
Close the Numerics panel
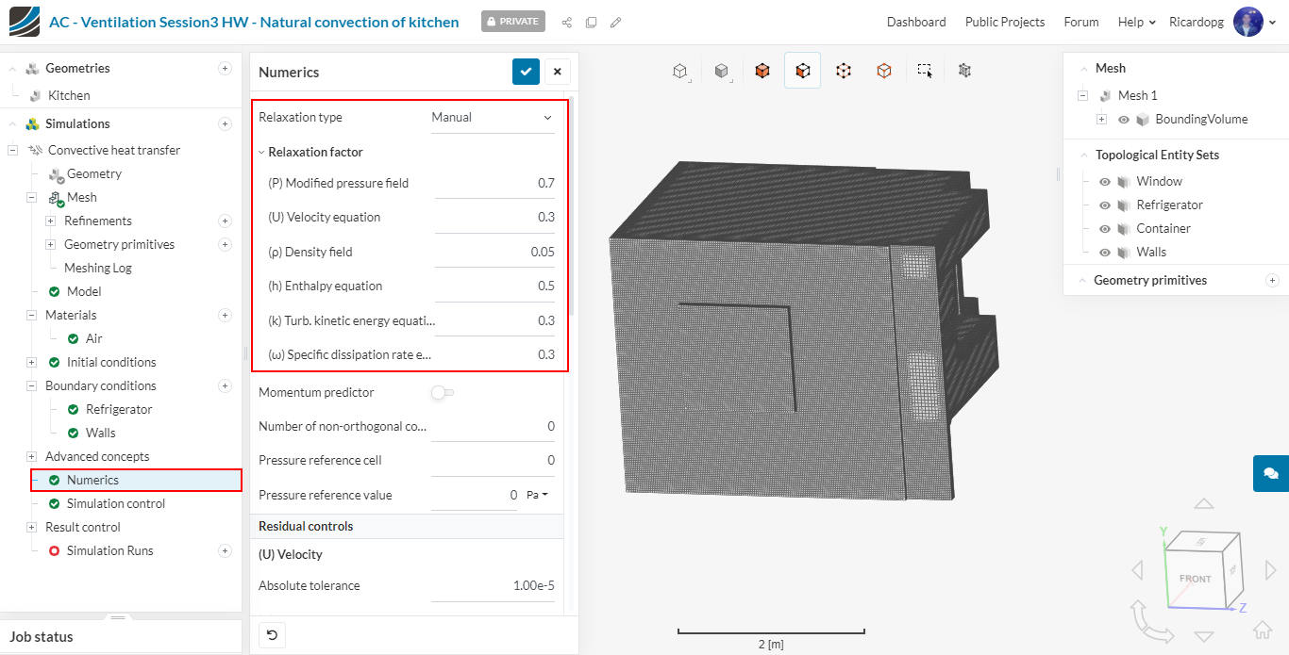tap(557, 72)
